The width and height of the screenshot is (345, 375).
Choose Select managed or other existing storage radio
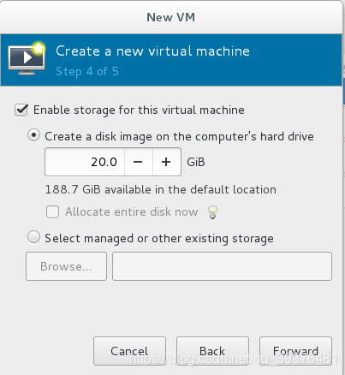33,237
